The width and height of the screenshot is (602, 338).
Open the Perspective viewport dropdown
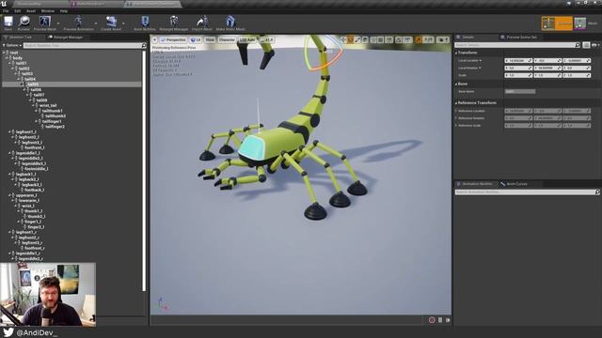tap(173, 39)
